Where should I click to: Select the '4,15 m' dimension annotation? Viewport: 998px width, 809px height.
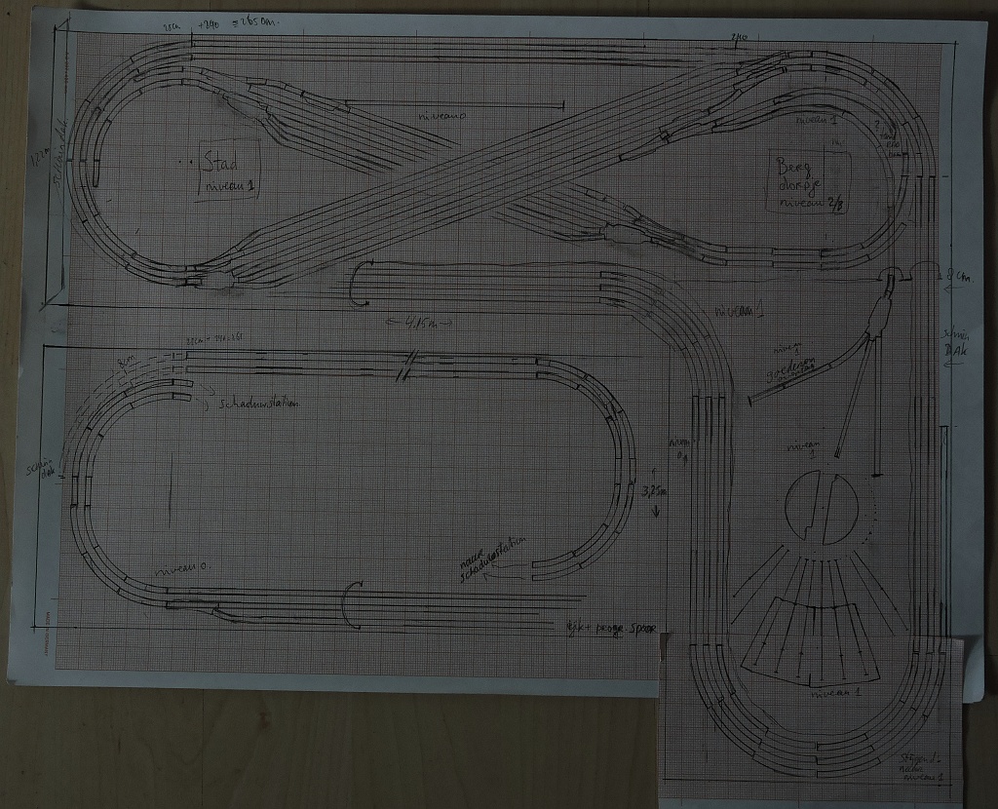(418, 323)
